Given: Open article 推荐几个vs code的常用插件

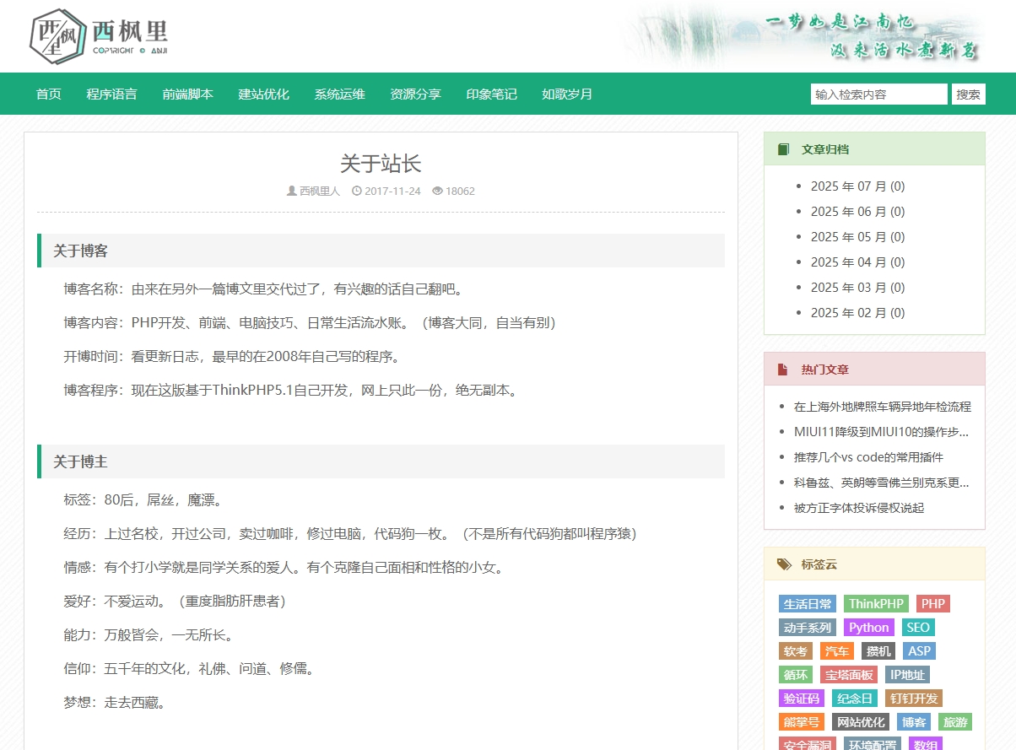Looking at the screenshot, I should pos(868,457).
